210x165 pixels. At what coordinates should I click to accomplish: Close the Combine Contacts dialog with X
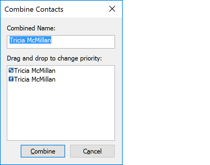tap(112, 9)
